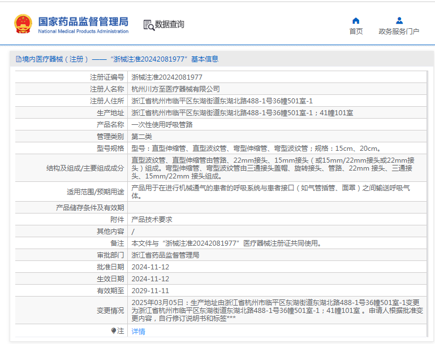Viewport: 435px width, 344px height.
Task: Select product name 一次性使用呼吸管路
Action: pyautogui.click(x=162, y=125)
